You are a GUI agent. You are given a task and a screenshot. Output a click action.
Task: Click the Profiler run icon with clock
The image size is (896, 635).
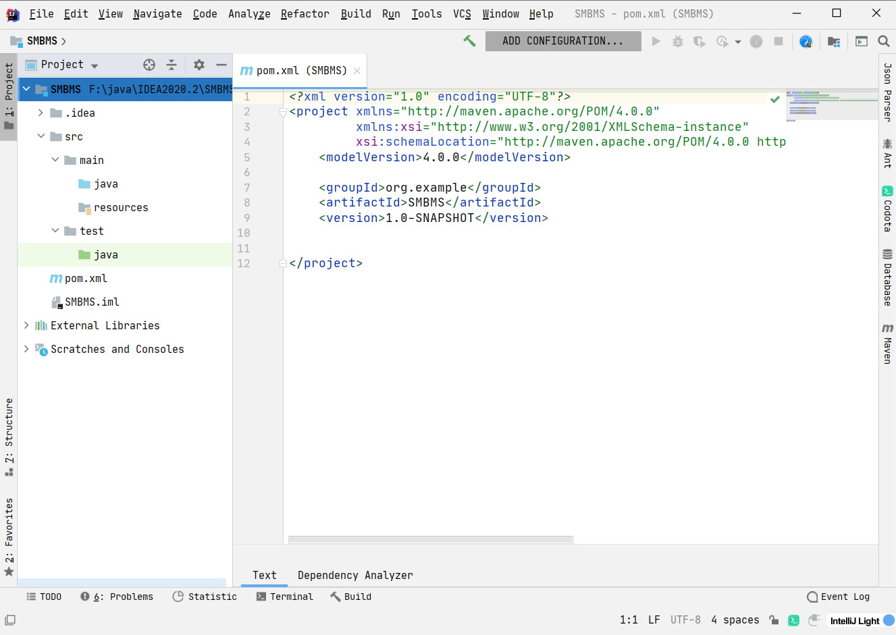[x=722, y=41]
